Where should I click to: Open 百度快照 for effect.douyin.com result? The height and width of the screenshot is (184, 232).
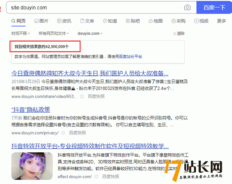coord(111,177)
